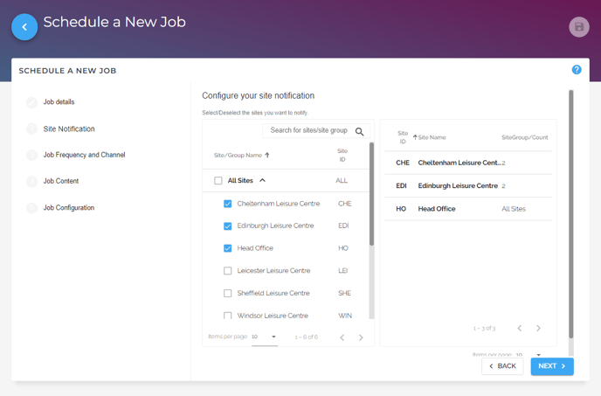Go to next page of sites list

click(361, 337)
